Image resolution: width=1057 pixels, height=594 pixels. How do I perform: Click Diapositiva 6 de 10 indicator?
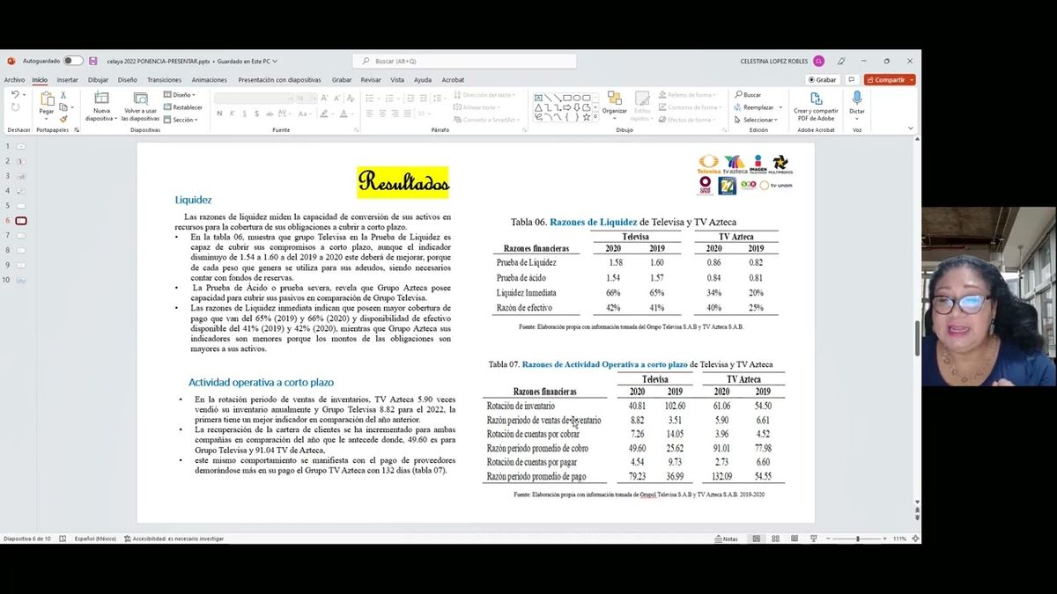coord(27,539)
